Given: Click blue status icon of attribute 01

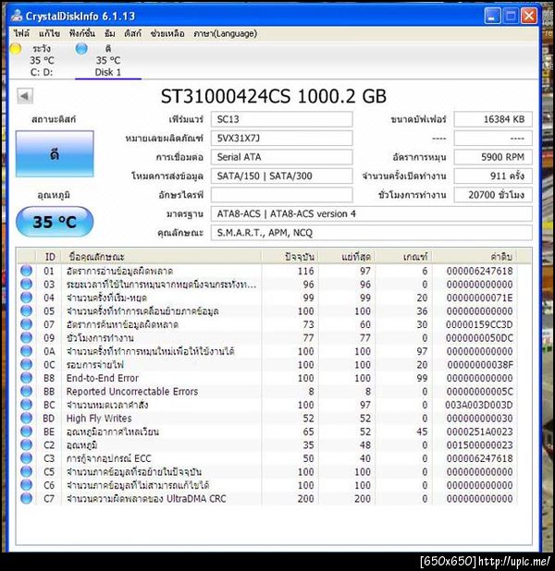Looking at the screenshot, I should coord(26,271).
